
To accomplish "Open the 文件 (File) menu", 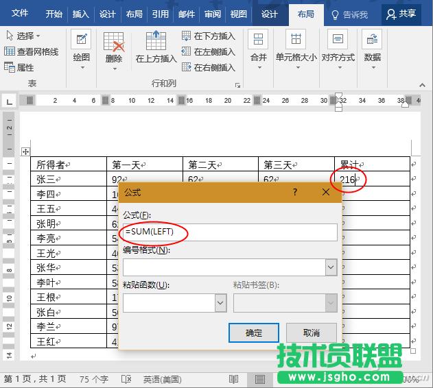I will pyautogui.click(x=20, y=14).
